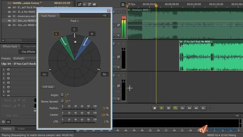Click the yellow playhead marker on the timeline ruler
The width and height of the screenshot is (243, 137).
[x=156, y=6]
